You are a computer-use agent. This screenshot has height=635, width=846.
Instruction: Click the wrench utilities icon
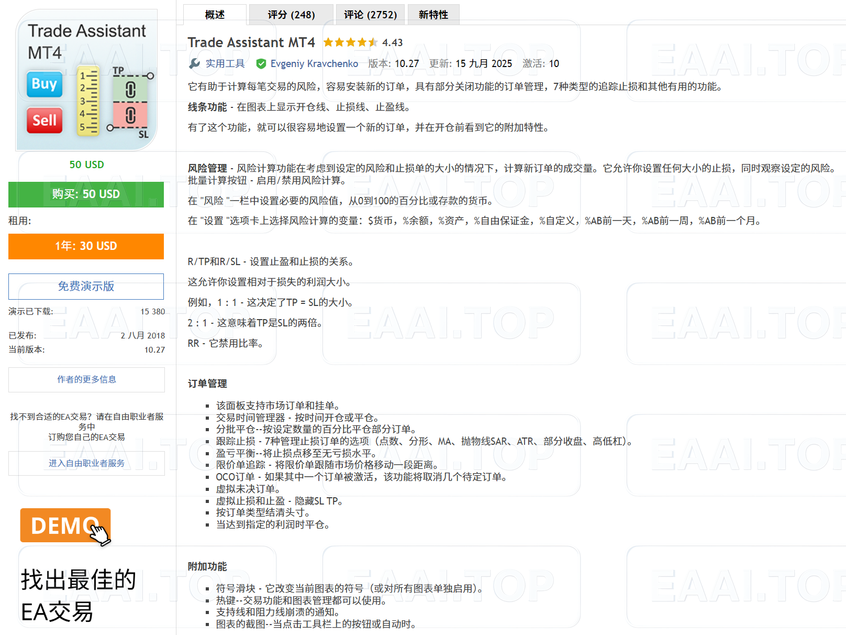pyautogui.click(x=194, y=63)
